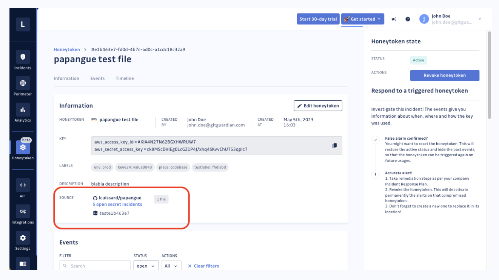Switch to the Timeline tab
499x280 pixels.
click(x=125, y=78)
